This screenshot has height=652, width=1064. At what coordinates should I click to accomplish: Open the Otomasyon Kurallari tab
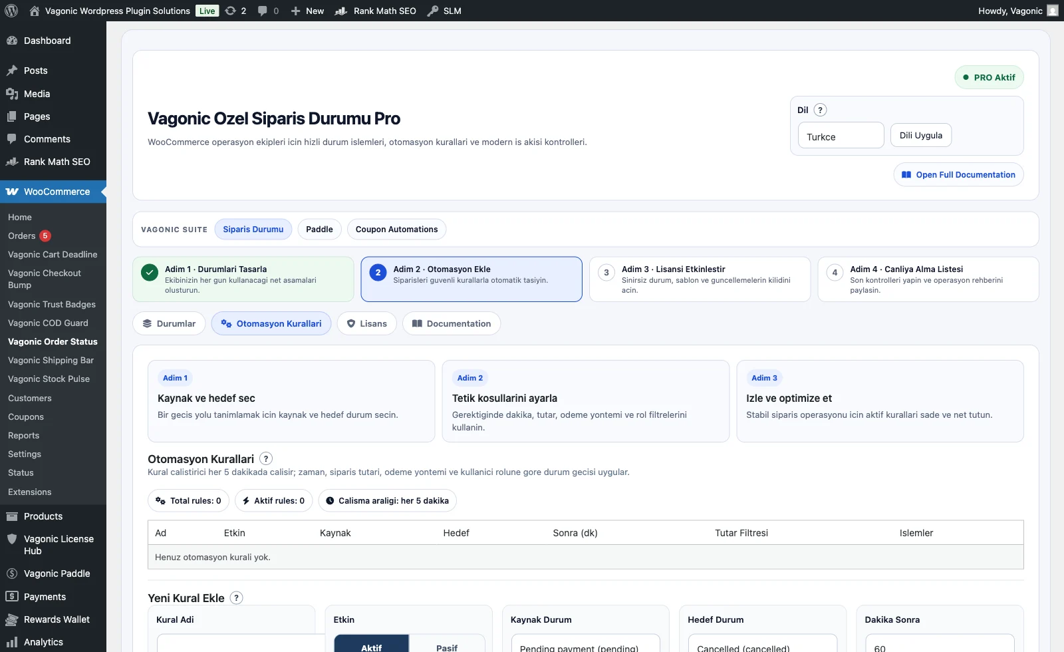coord(271,324)
